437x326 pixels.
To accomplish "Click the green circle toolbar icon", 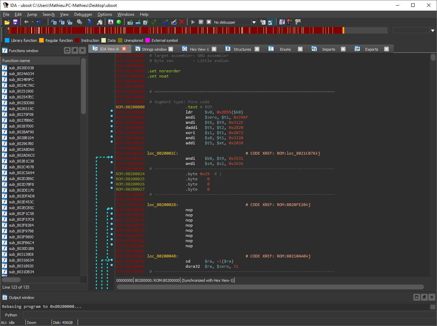I will [119, 22].
